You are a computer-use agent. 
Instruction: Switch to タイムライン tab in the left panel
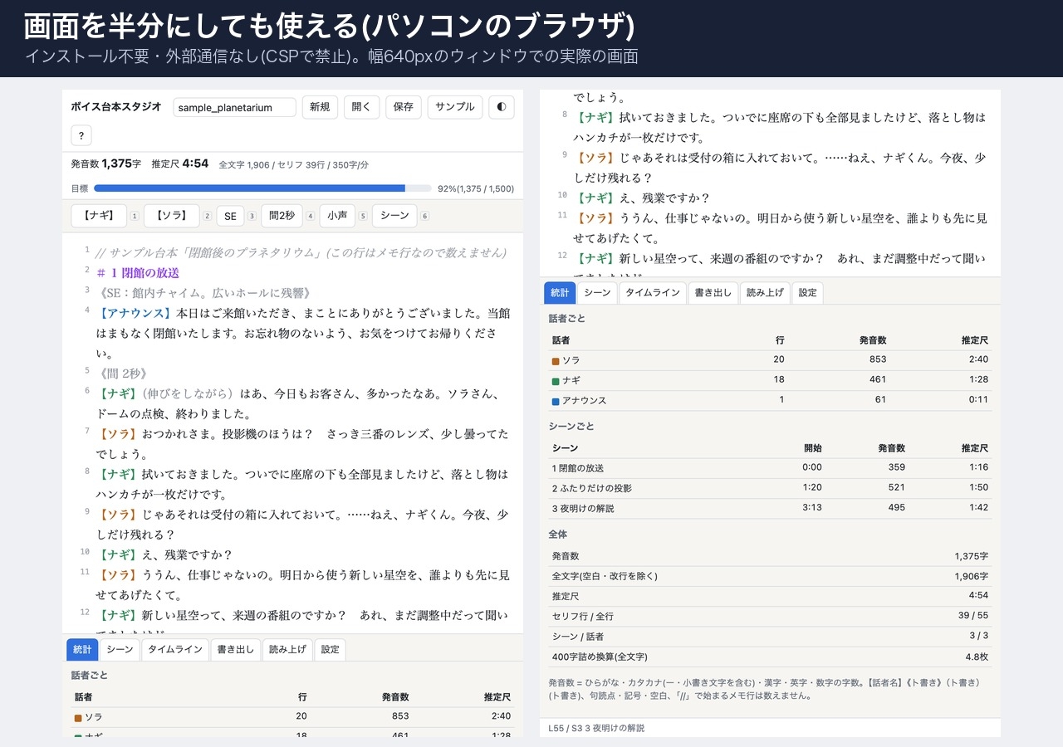click(x=175, y=650)
